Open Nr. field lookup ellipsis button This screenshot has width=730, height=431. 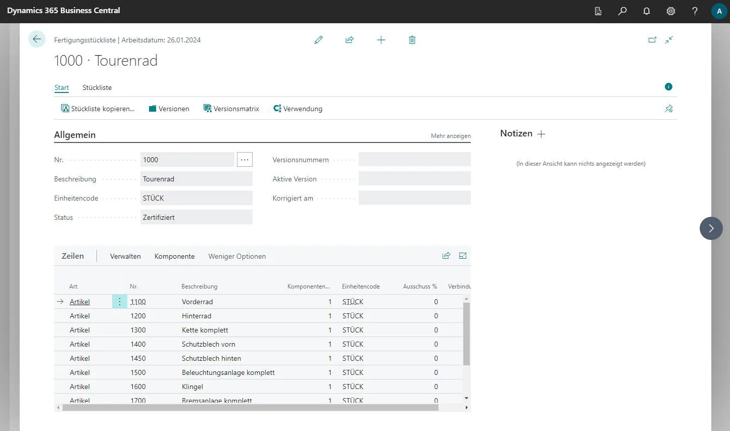245,160
